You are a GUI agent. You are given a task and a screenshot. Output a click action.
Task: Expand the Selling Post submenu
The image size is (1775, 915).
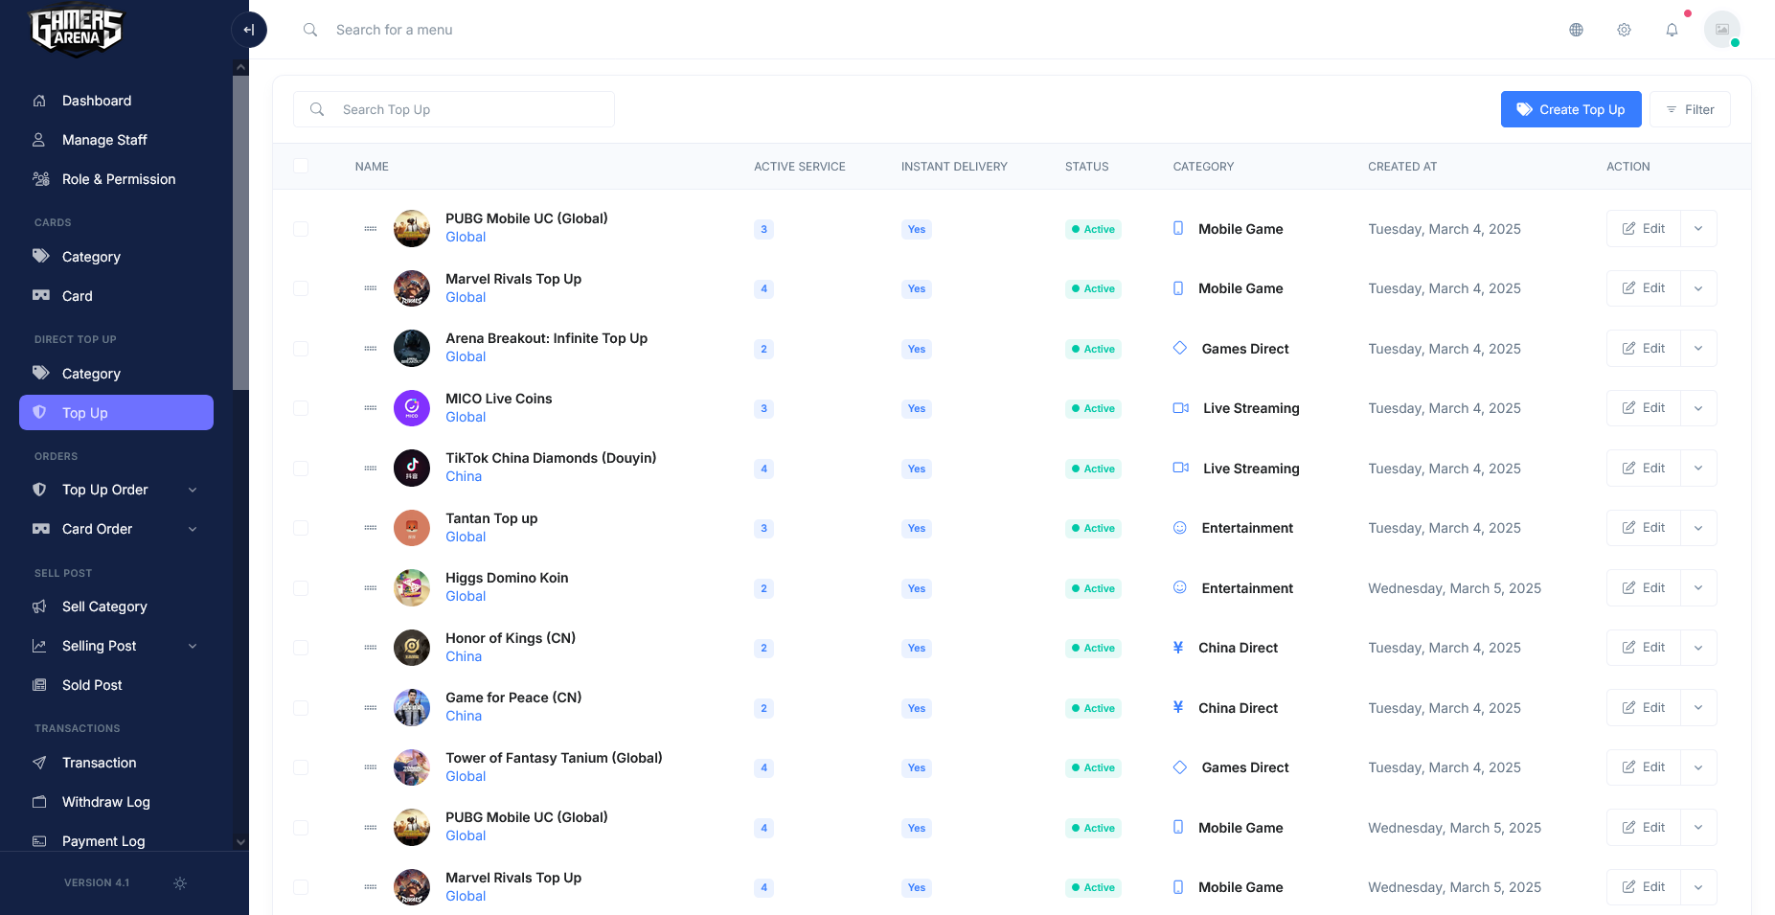(x=193, y=646)
